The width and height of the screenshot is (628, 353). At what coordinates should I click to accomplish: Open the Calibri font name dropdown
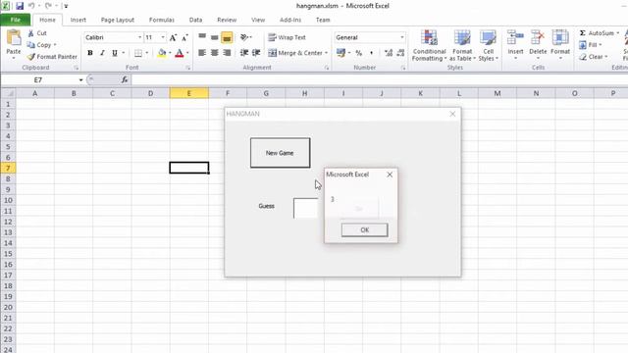pyautogui.click(x=139, y=37)
